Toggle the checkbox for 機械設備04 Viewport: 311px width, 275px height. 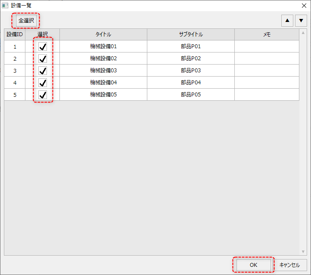pyautogui.click(x=43, y=83)
